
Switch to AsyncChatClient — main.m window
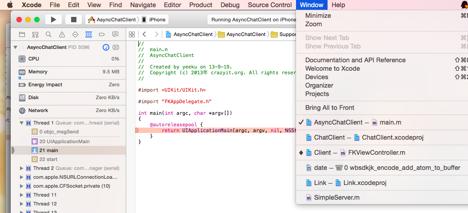pos(382,122)
